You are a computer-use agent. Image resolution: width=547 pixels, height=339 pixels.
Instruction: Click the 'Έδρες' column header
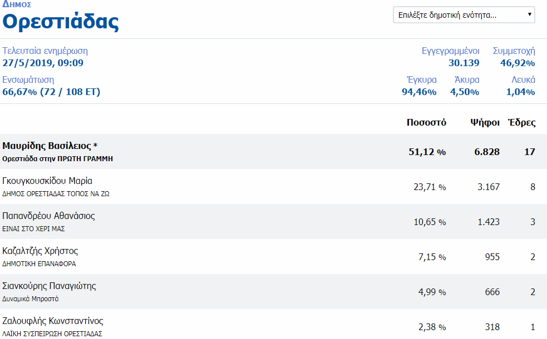click(x=521, y=123)
